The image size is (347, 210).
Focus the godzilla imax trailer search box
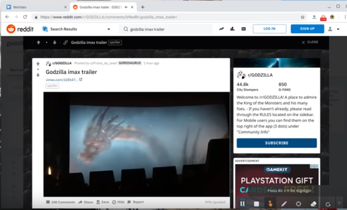click(166, 29)
